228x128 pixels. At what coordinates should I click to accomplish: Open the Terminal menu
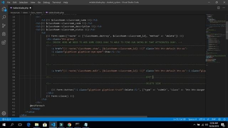[x=57, y=2]
